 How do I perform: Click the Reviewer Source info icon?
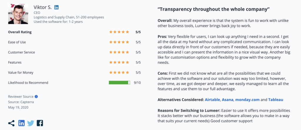(36, 96)
